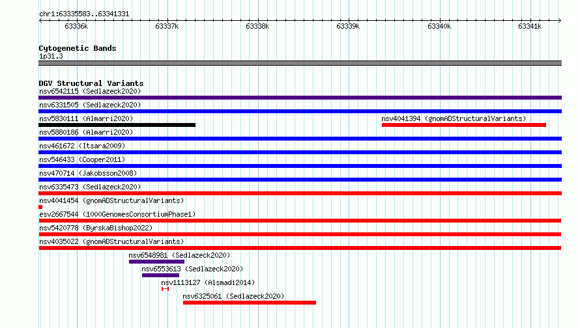This screenshot has width=580, height=328.
Task: Click the 63341k ruler tick label
Action: tap(530, 26)
